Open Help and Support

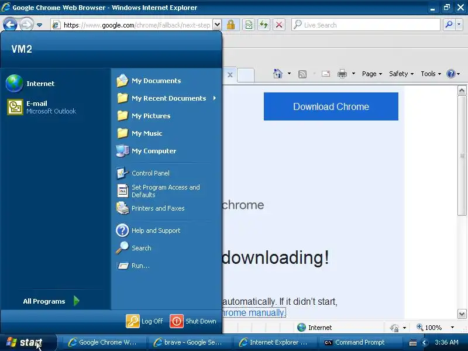[166, 230]
